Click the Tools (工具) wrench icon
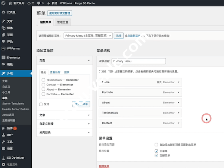This screenshot has height=168, width=224. pos(3,142)
